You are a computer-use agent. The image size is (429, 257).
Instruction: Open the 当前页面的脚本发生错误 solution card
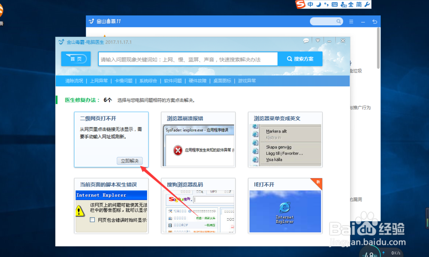click(x=111, y=206)
